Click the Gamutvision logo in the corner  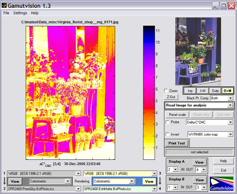222,184
